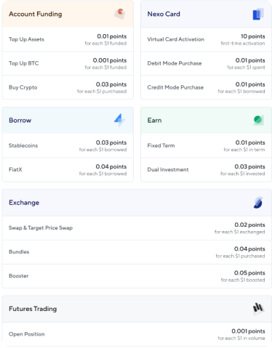Click the Account Funding wallet icon
This screenshot has height=348, width=272.
point(120,14)
